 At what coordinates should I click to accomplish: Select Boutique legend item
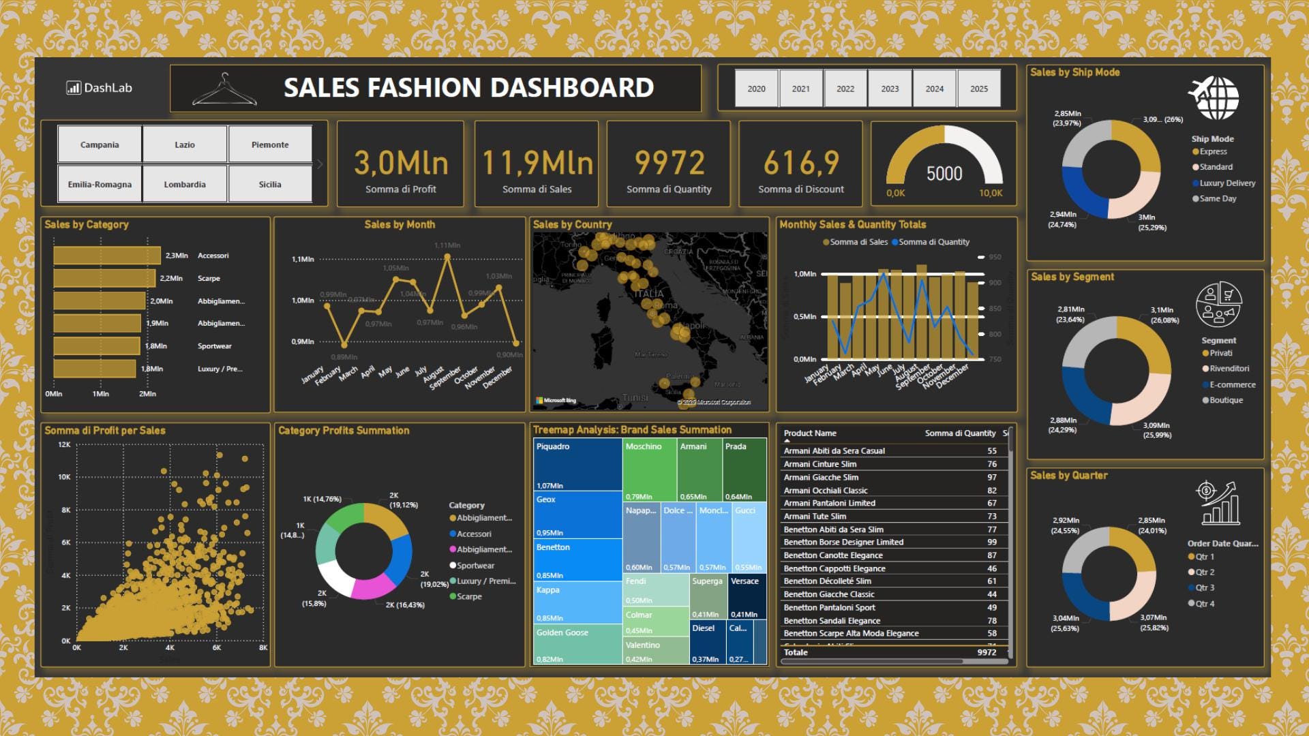pos(1223,401)
